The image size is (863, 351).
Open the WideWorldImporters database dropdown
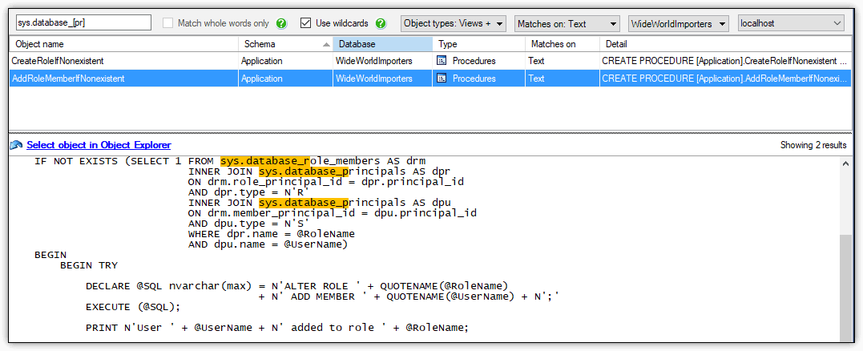(x=678, y=24)
